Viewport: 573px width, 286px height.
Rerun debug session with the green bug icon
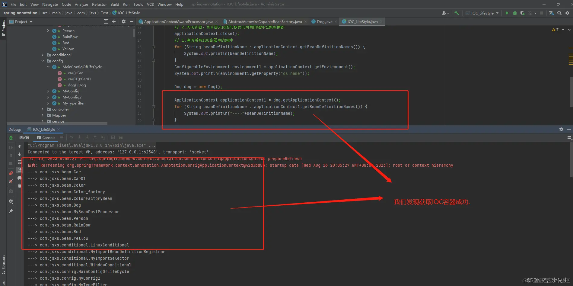11,138
